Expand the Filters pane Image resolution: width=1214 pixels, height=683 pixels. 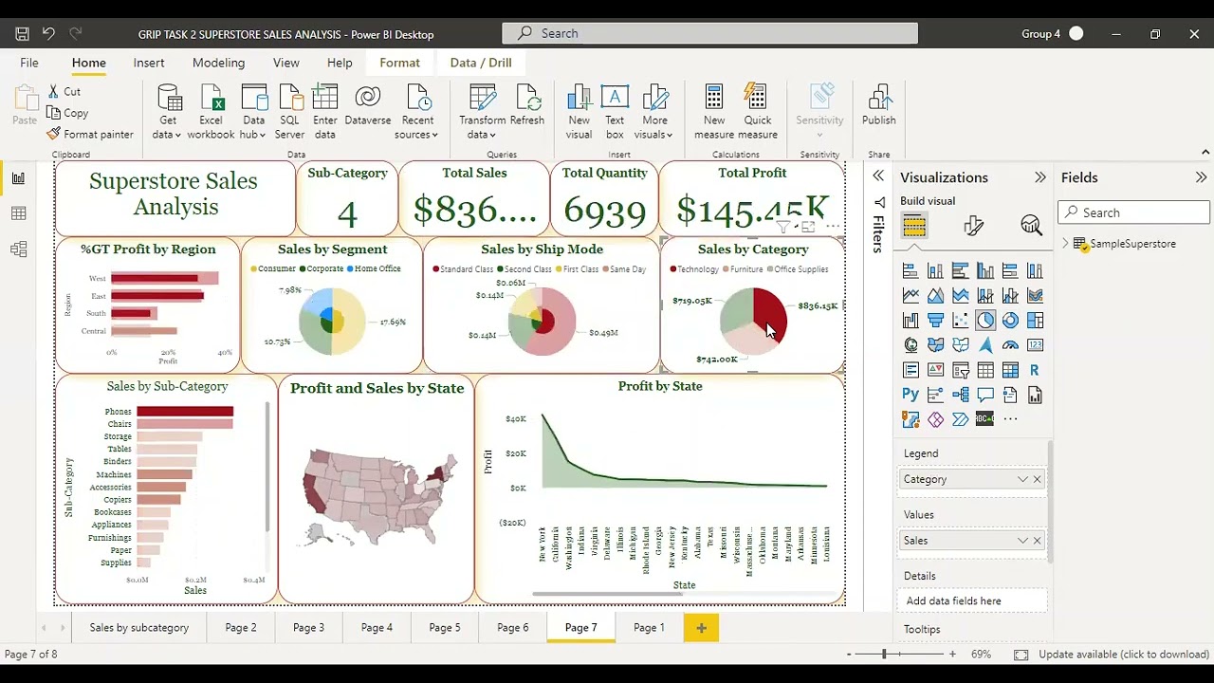click(878, 176)
